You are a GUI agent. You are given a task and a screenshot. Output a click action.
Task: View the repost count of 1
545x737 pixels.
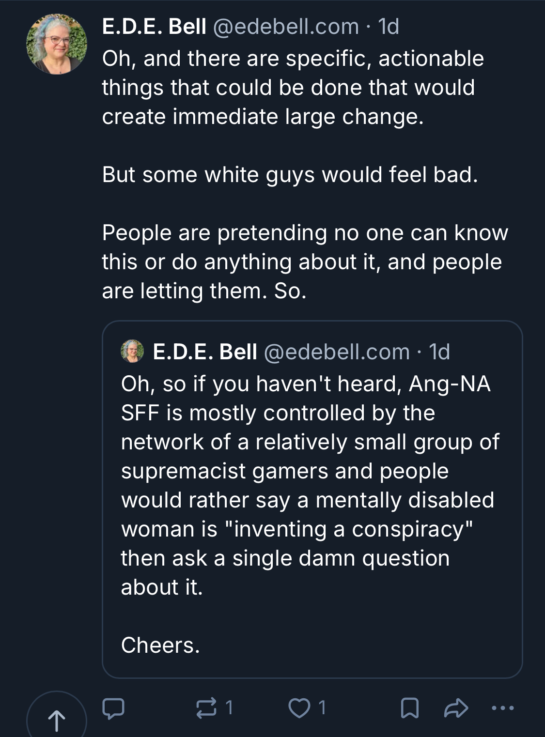pyautogui.click(x=230, y=708)
